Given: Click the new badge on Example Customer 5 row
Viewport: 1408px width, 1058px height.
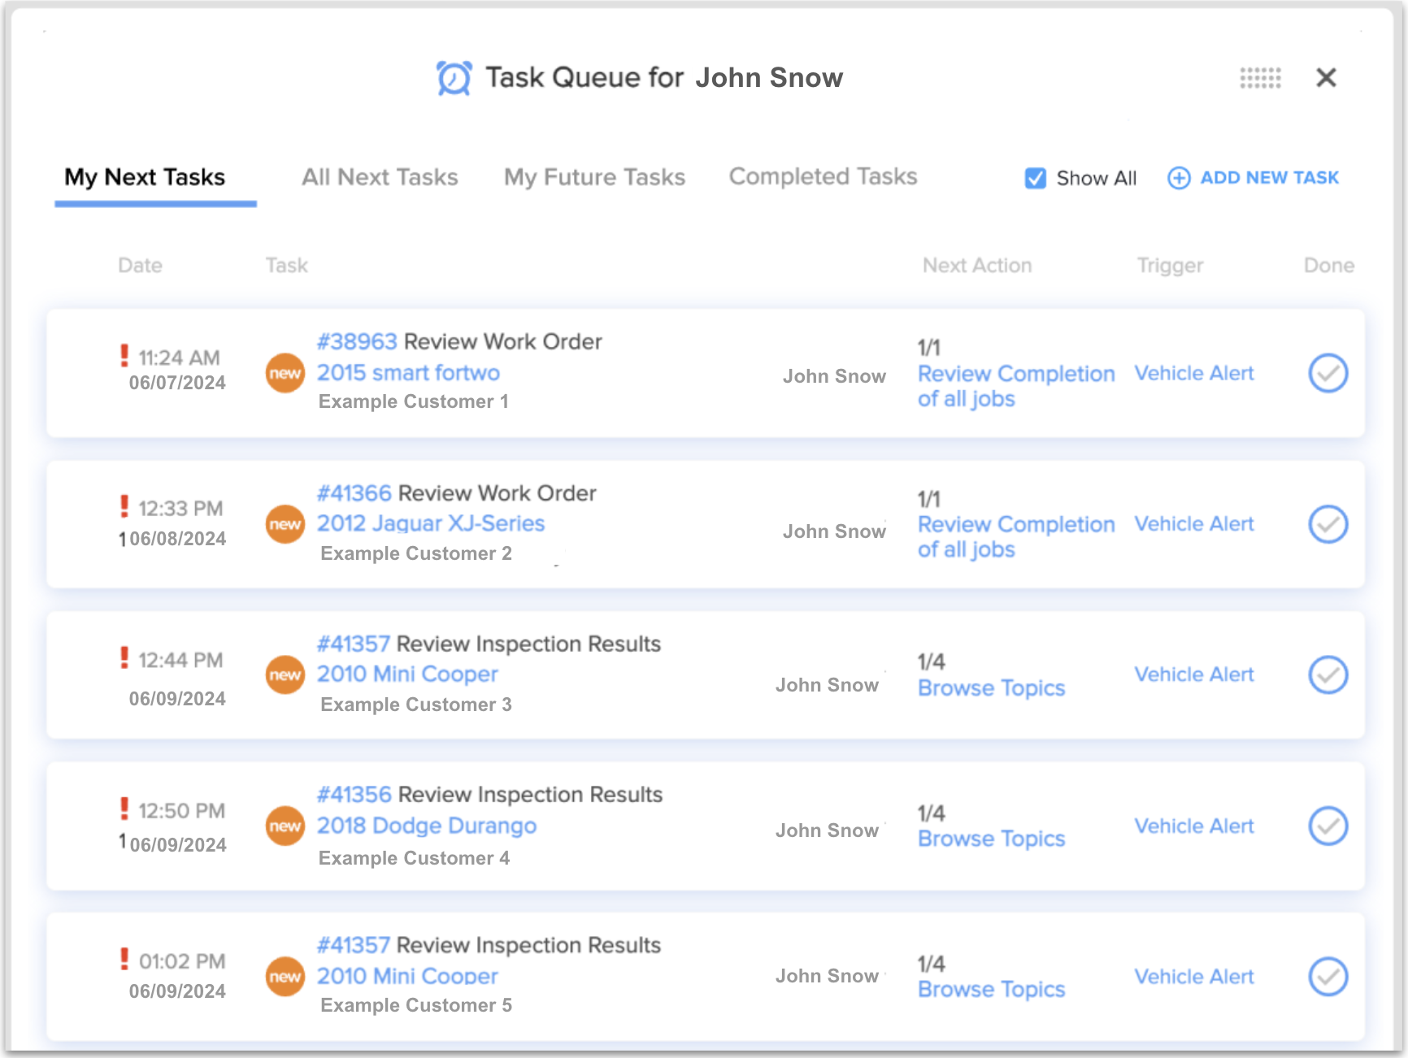Looking at the screenshot, I should point(285,977).
